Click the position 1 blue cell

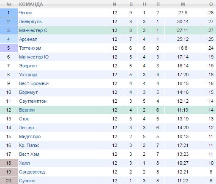coord(9,13)
